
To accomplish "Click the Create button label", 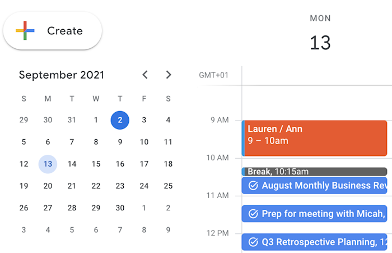I will click(65, 31).
